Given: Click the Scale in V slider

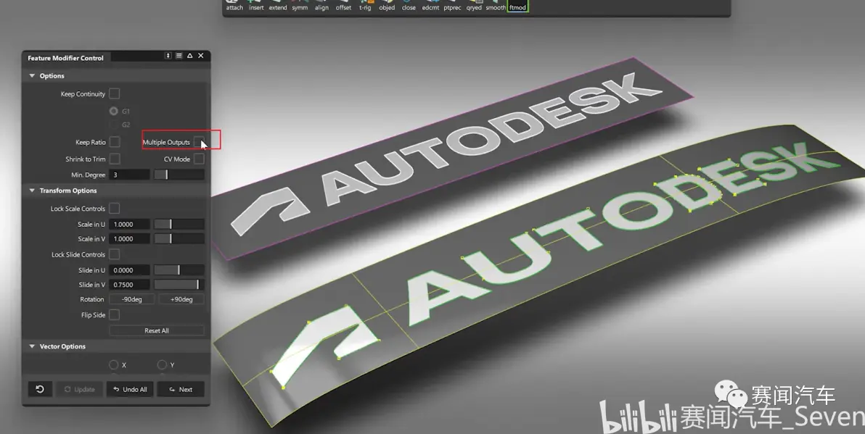Looking at the screenshot, I should (179, 238).
